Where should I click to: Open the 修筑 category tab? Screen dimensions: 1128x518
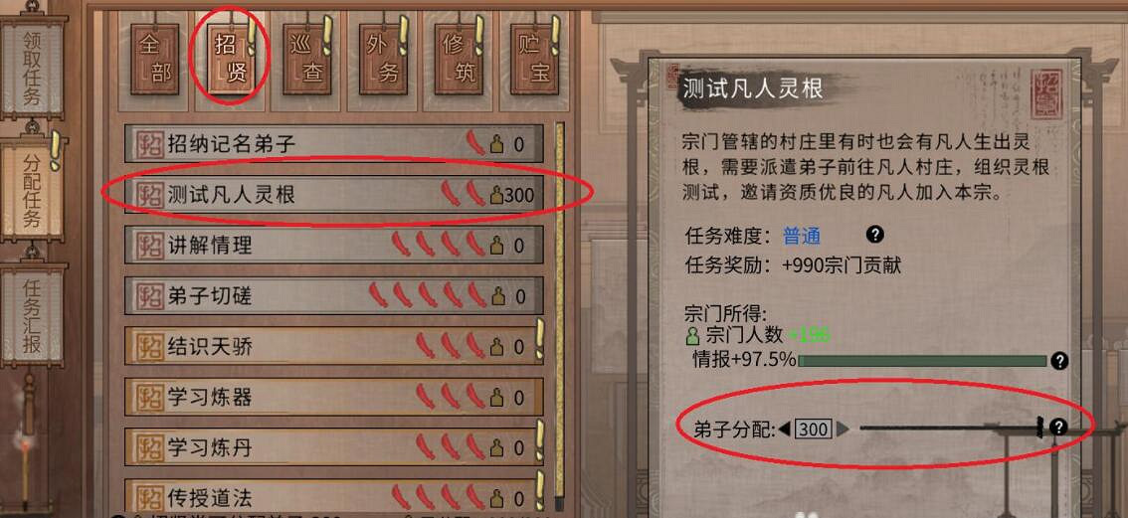tap(459, 60)
